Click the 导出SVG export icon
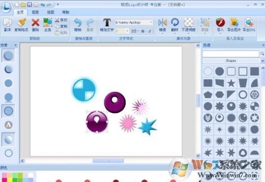Image resolution: width=265 pixels, height=182 pixels. (x=249, y=22)
